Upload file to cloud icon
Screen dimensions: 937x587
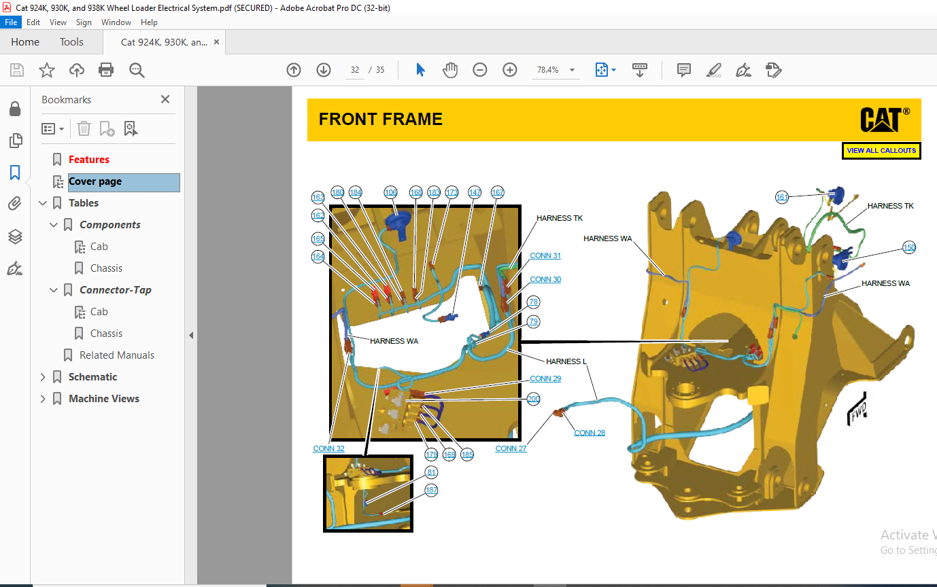(x=77, y=70)
